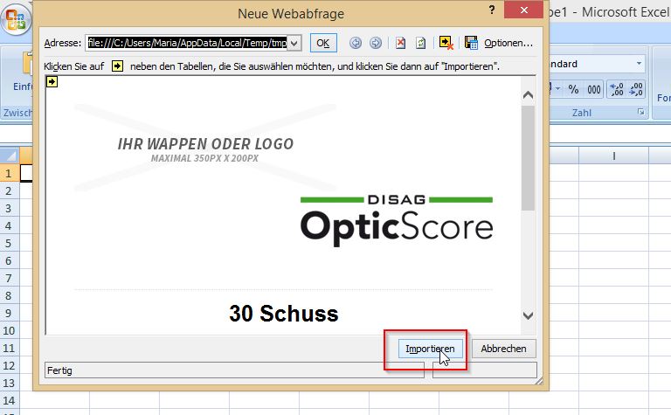The image size is (671, 415).
Task: Stop page loading with the red X icon
Action: [x=401, y=43]
